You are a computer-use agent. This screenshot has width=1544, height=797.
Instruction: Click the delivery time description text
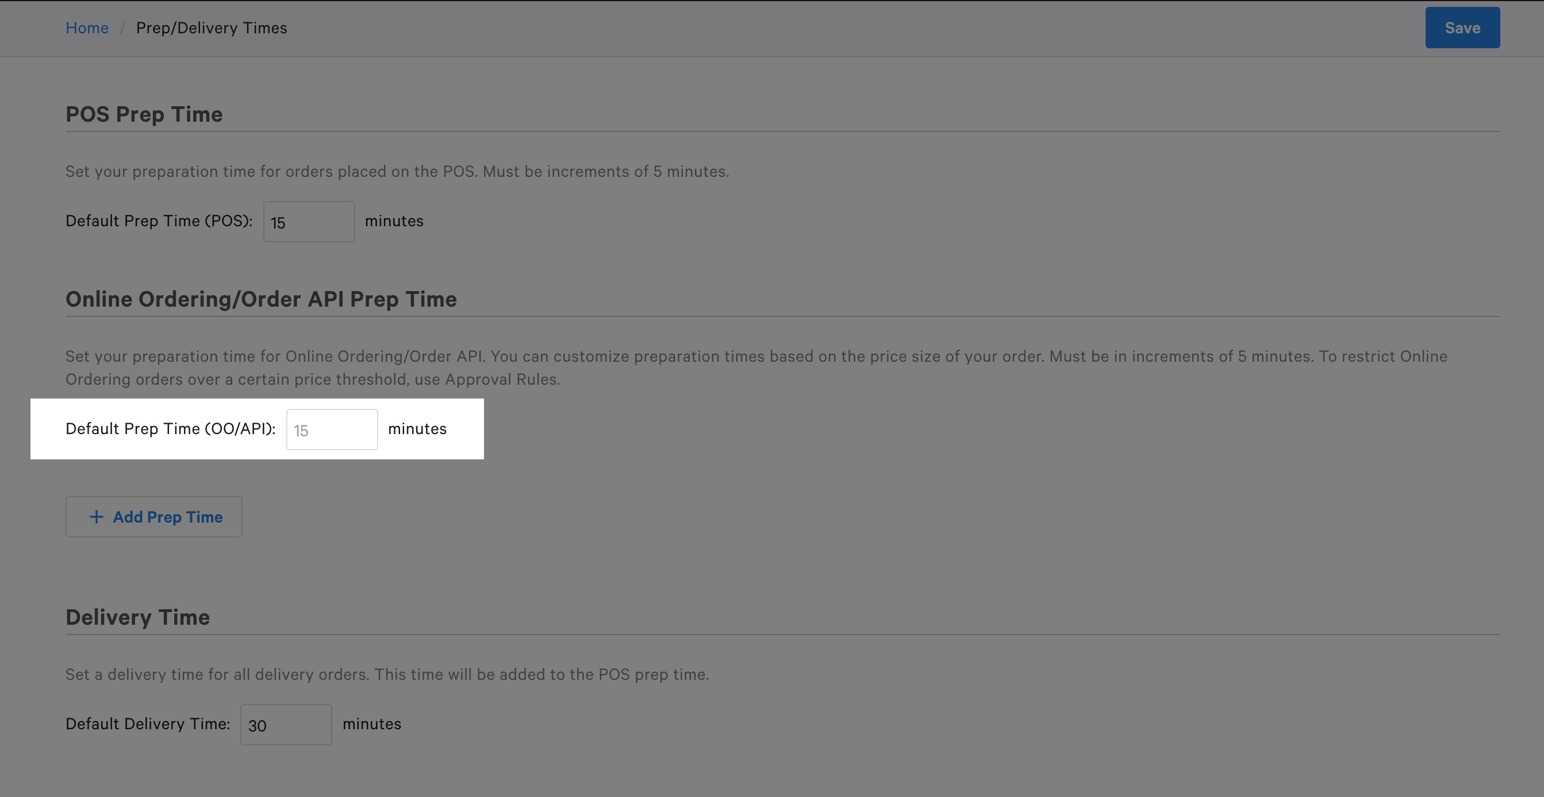point(387,675)
